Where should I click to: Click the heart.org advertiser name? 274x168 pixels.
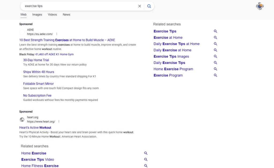(33, 117)
